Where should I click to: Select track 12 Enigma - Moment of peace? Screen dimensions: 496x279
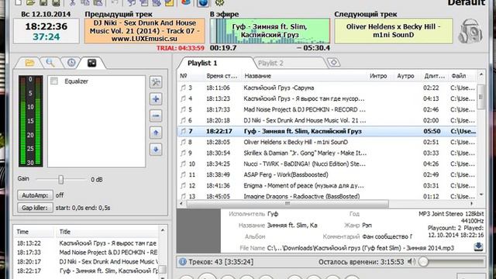(327, 185)
